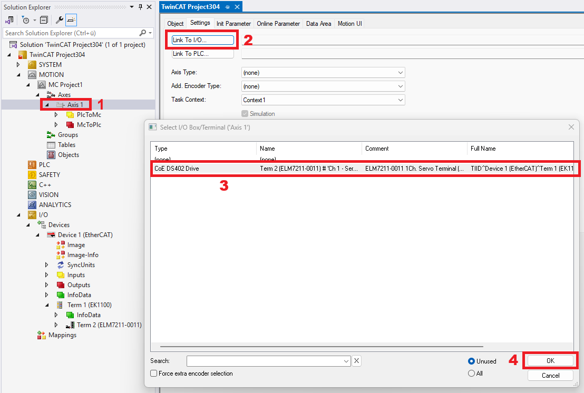Select the All radio button
584x393 pixels.
click(x=472, y=374)
